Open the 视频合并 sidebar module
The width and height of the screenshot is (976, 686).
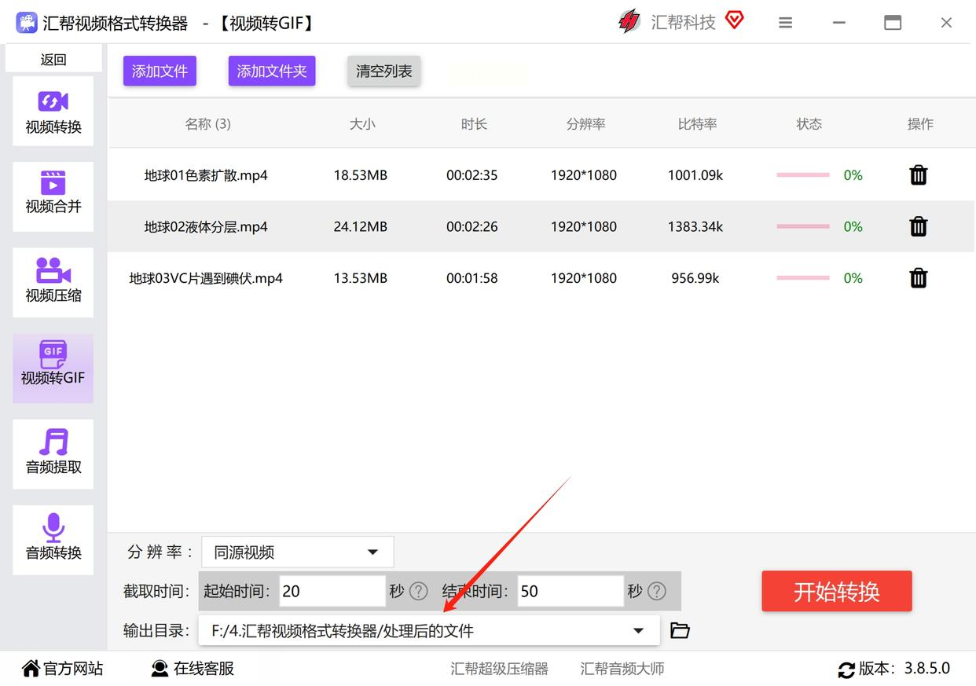point(53,194)
